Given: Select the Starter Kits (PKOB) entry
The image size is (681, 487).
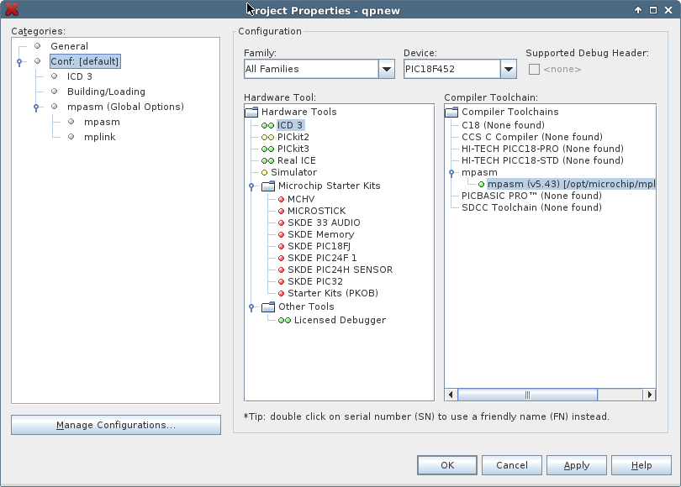Looking at the screenshot, I should click(x=331, y=293).
